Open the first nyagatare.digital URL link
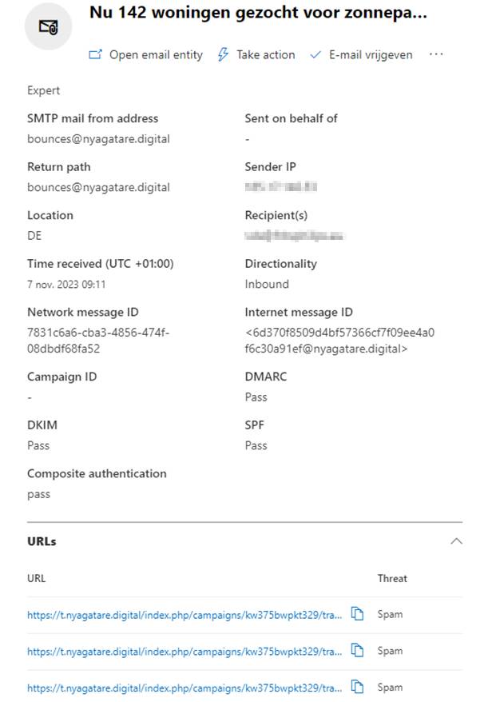Viewport: 484px width, 702px height. click(185, 615)
